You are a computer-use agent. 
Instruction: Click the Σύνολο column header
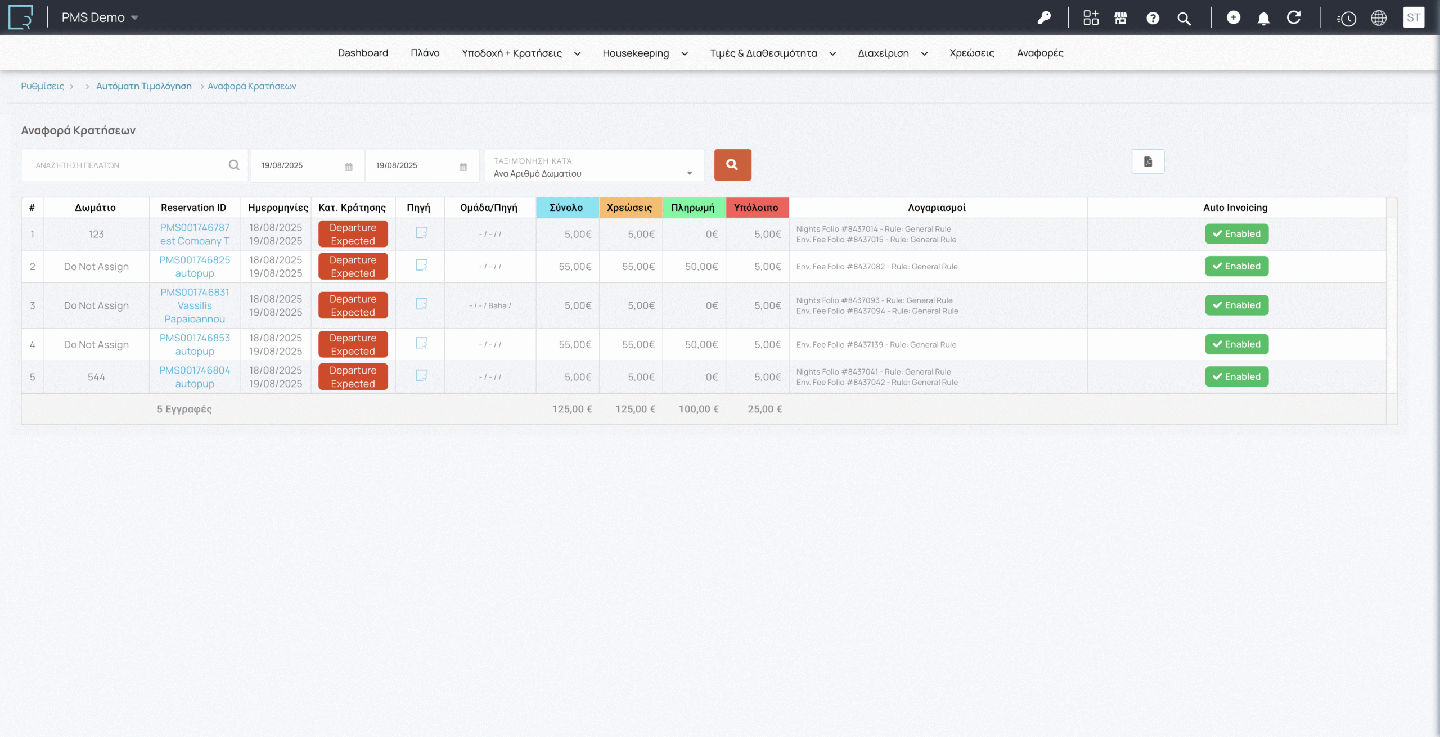[567, 208]
